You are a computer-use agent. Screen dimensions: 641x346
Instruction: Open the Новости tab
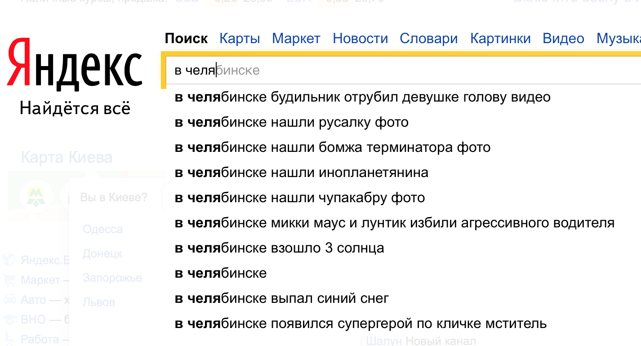pyautogui.click(x=360, y=39)
